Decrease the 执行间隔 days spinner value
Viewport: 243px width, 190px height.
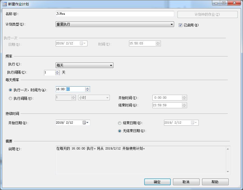[57, 74]
